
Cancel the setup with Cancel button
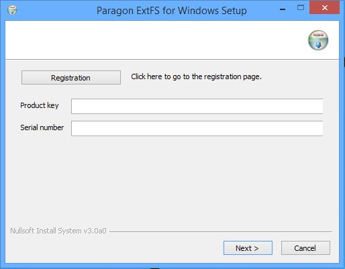click(305, 248)
